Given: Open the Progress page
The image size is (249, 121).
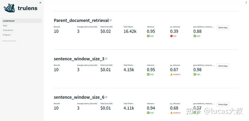Looking at the screenshot, I should pos(7,35).
